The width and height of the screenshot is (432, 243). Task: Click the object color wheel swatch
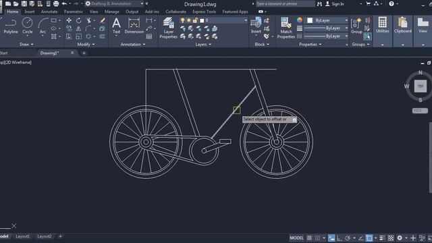pos(300,20)
